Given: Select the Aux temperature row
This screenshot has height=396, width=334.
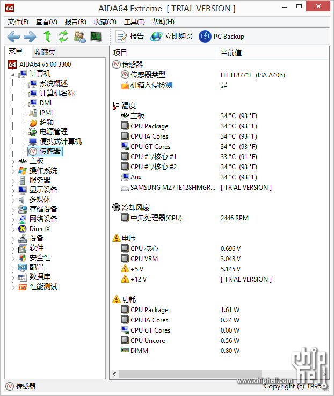Looking at the screenshot, I should (x=220, y=177).
